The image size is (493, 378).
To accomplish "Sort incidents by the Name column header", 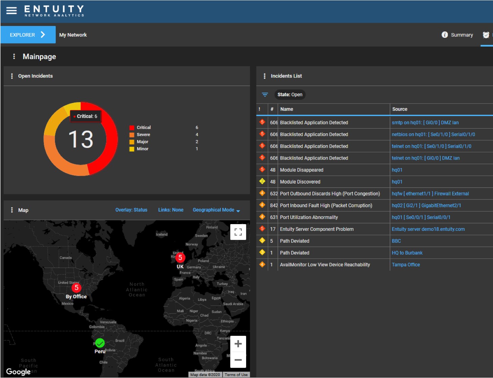I will pos(287,109).
